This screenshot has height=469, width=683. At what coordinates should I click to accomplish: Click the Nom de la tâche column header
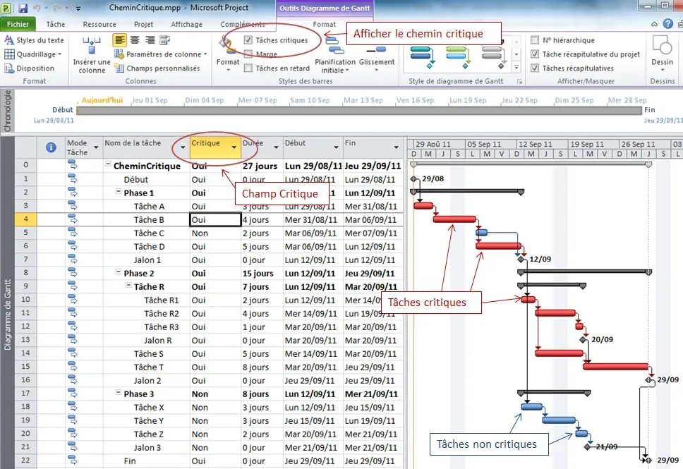[x=146, y=147]
